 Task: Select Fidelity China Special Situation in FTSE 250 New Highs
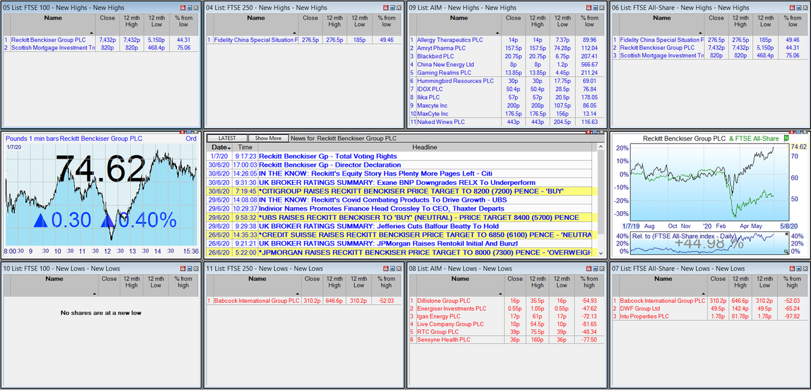tap(304, 40)
